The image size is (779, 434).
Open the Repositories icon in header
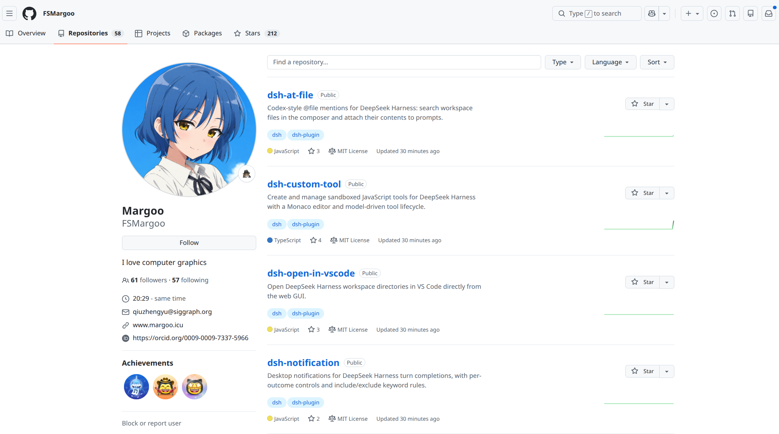tap(750, 14)
